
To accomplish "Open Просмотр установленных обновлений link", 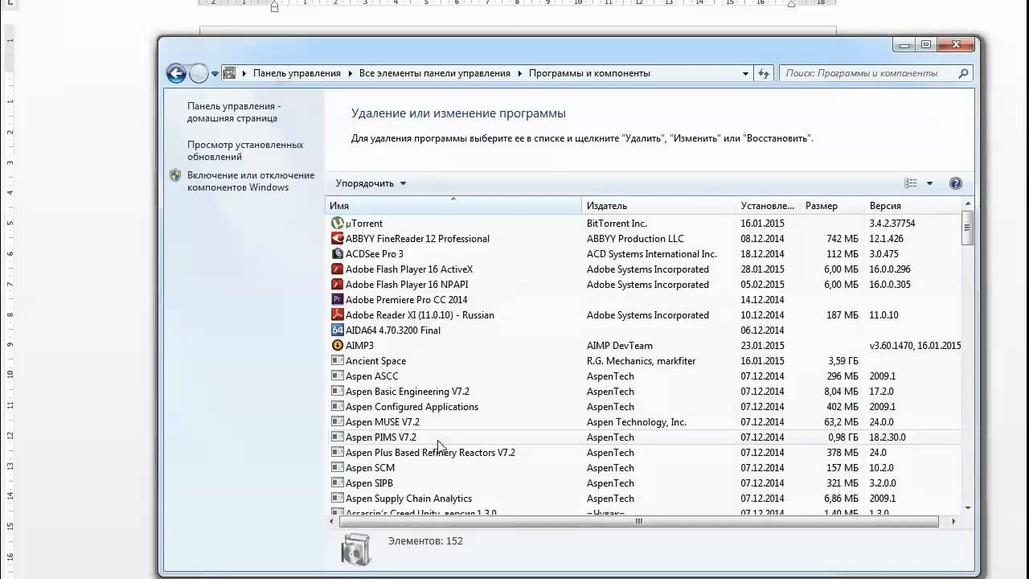I will click(x=245, y=150).
